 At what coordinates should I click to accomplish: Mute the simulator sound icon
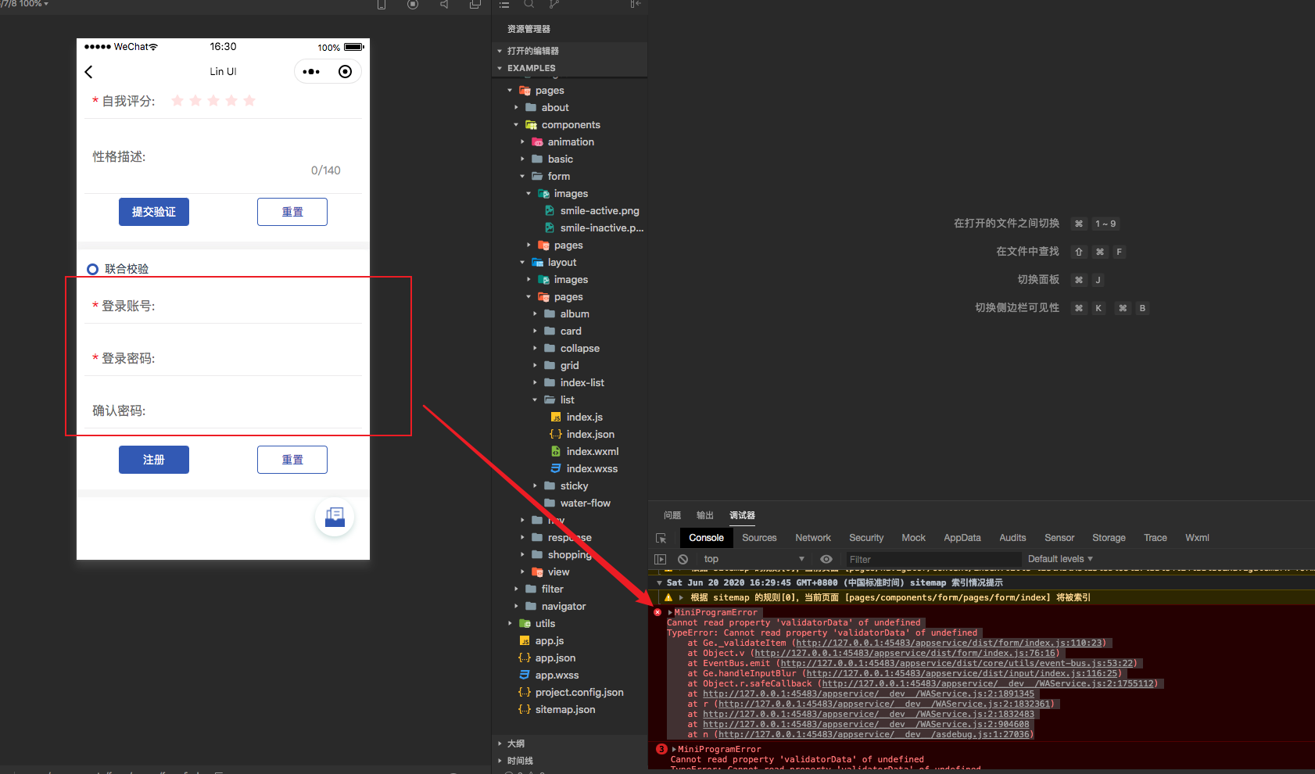443,5
